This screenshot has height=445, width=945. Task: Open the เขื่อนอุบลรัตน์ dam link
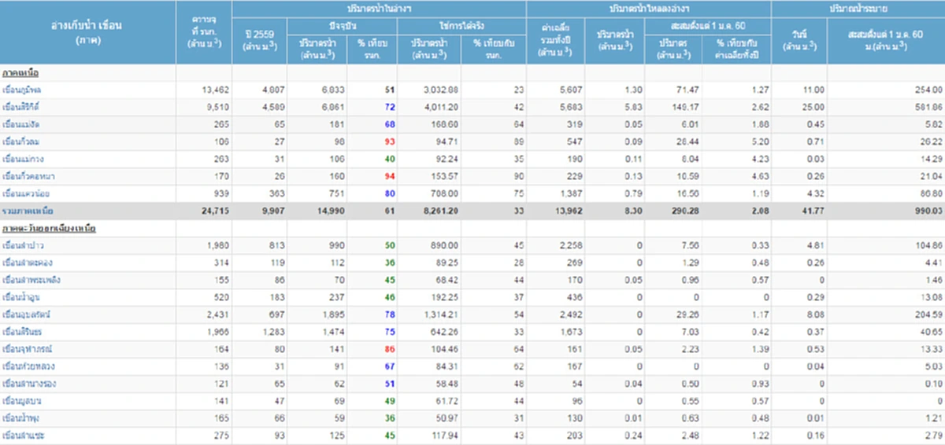click(x=27, y=314)
